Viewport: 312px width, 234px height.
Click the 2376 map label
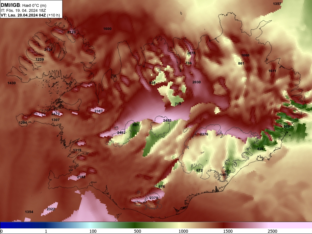(x=204, y=134)
